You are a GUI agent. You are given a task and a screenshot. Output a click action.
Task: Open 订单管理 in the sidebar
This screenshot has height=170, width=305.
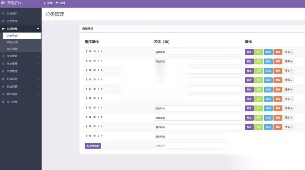pyautogui.click(x=21, y=21)
